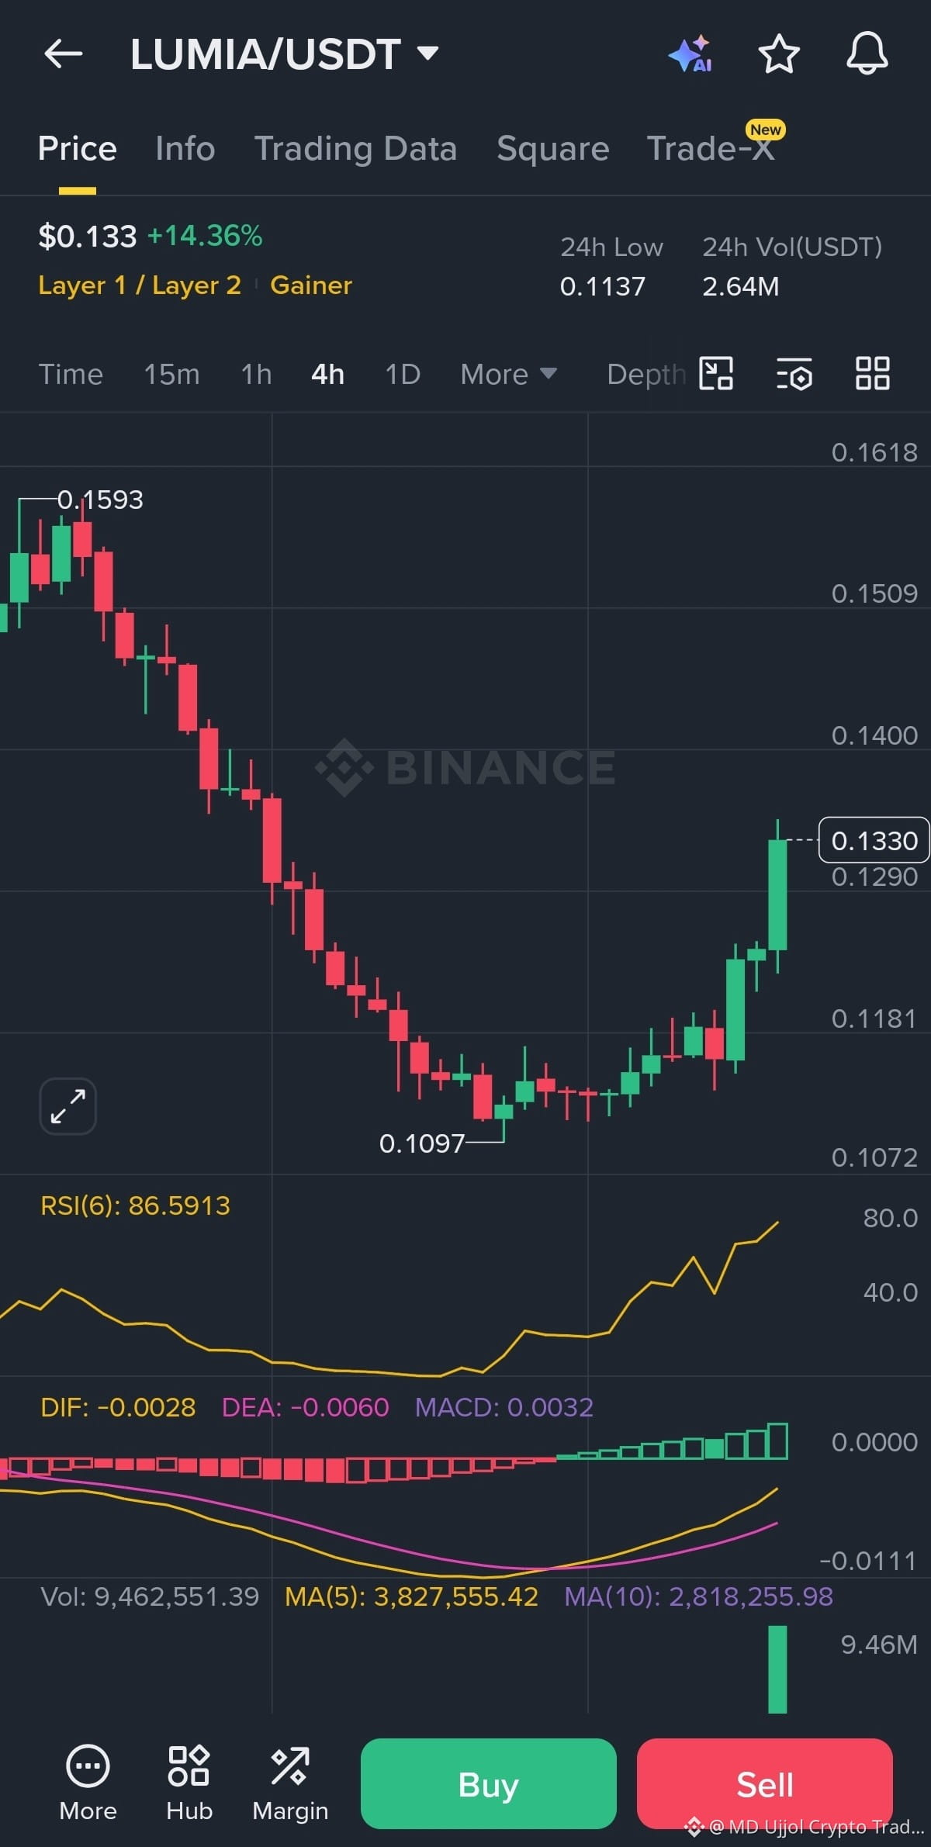This screenshot has height=1847, width=931.
Task: Tap the green volume bar 9.46M
Action: click(x=777, y=1669)
